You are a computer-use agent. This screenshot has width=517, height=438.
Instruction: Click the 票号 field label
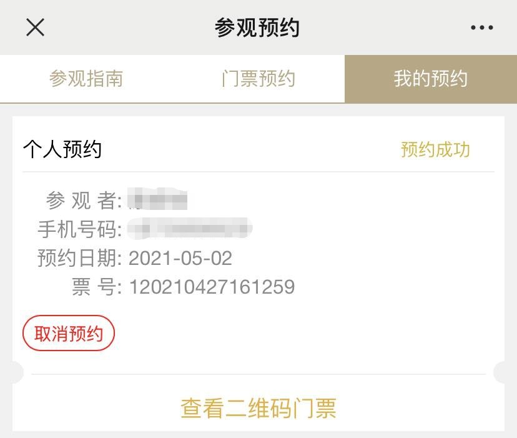[x=95, y=287]
